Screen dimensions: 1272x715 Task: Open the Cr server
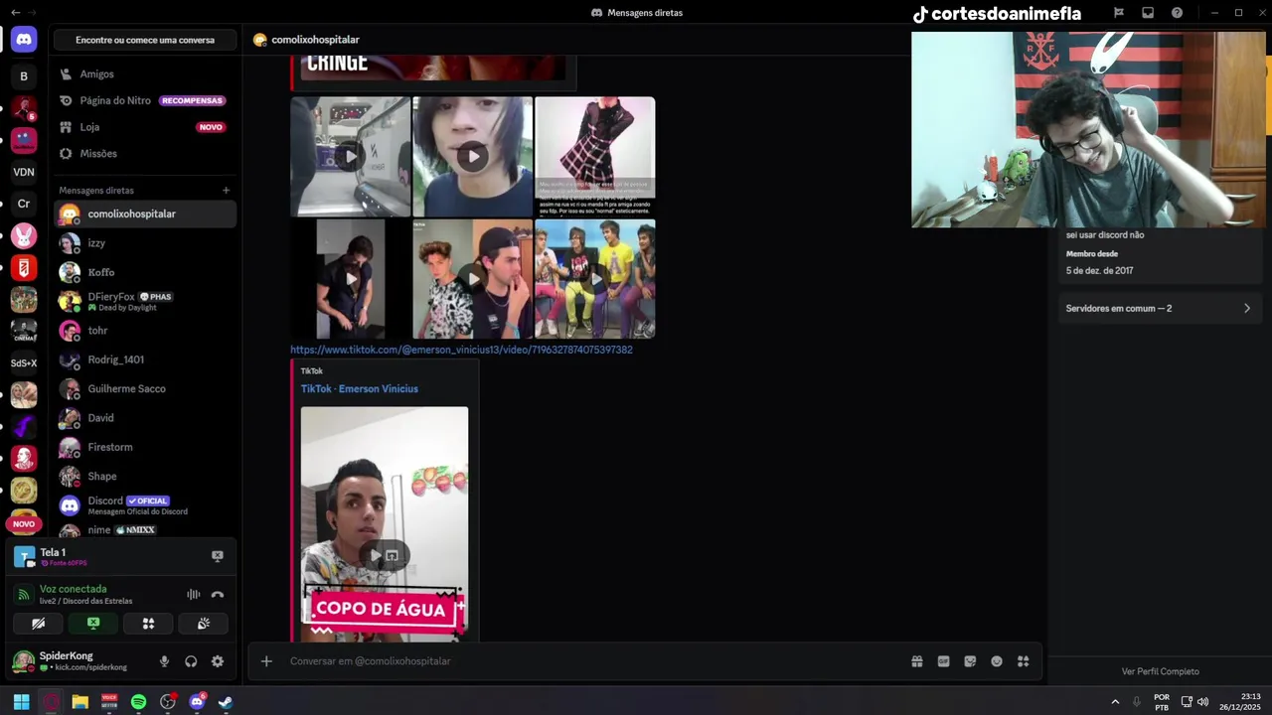(x=24, y=204)
